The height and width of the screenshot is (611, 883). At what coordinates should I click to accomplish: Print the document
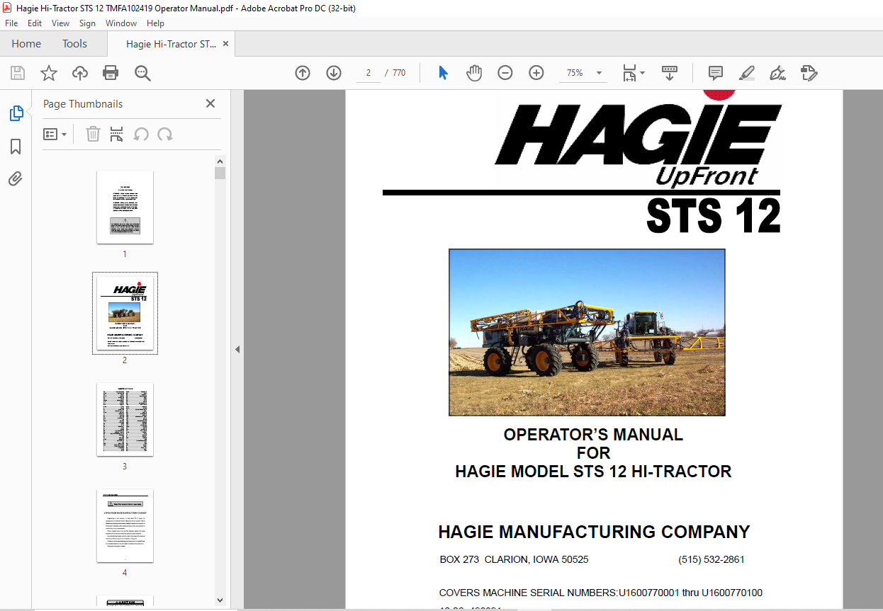[x=111, y=73]
